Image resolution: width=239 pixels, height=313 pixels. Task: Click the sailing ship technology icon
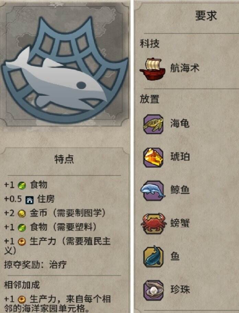click(152, 69)
